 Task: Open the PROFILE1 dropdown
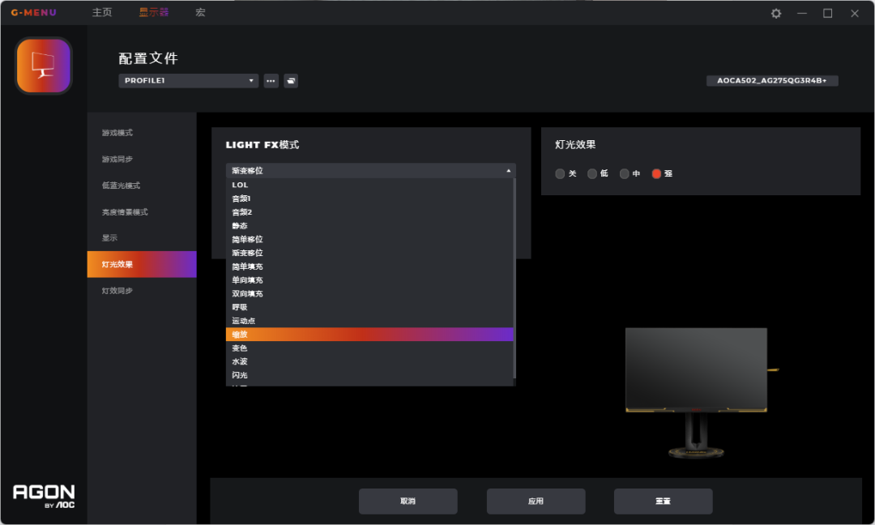[x=188, y=81]
